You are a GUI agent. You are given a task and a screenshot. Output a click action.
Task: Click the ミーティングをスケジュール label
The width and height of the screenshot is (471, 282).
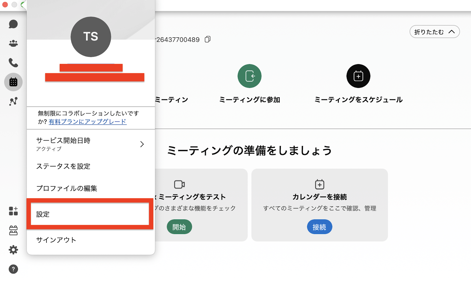[x=358, y=100]
